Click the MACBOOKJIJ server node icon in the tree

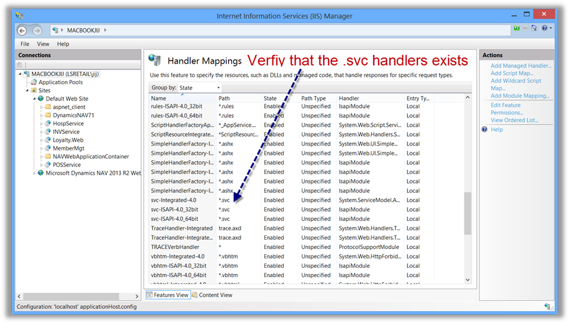(27, 74)
